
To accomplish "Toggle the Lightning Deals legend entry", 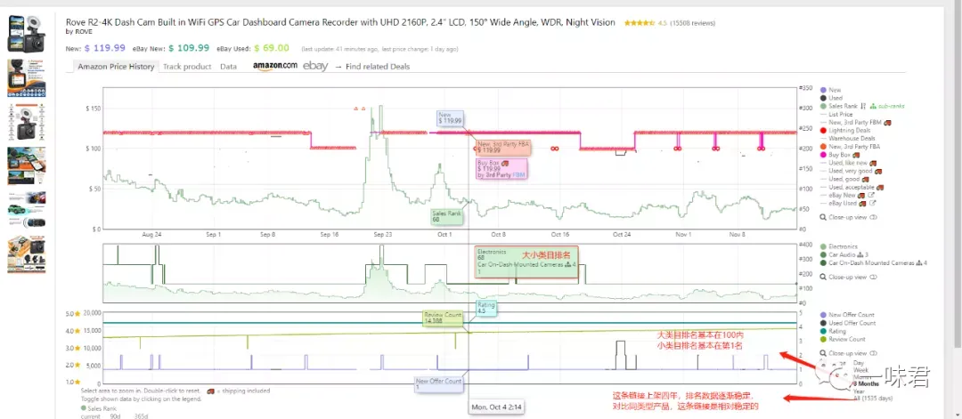I will coord(846,131).
